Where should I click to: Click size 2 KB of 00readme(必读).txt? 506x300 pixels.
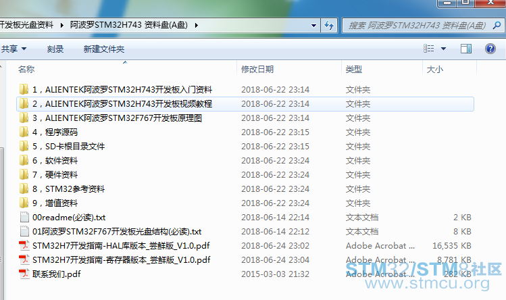462,218
